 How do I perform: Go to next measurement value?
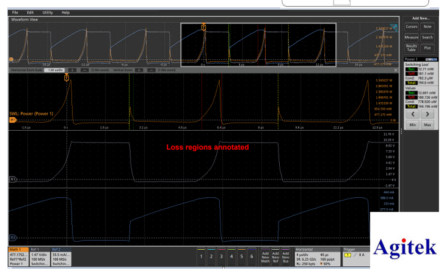[x=428, y=114]
